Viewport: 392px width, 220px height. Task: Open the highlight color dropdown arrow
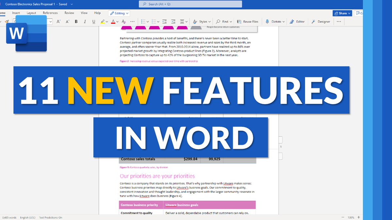107,22
